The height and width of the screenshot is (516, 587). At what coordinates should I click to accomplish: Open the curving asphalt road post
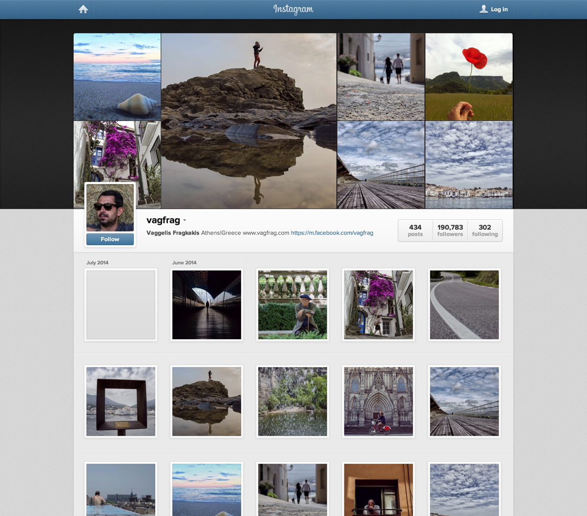(464, 305)
